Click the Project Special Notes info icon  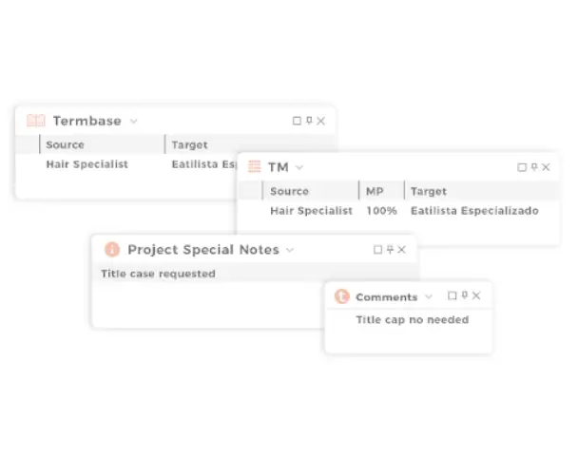(x=111, y=249)
